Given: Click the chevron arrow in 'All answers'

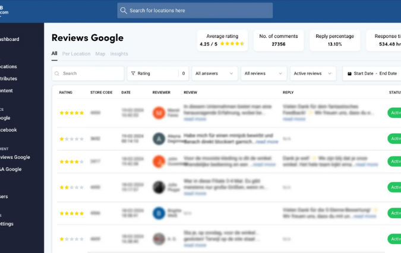Looking at the screenshot, I should click(231, 73).
